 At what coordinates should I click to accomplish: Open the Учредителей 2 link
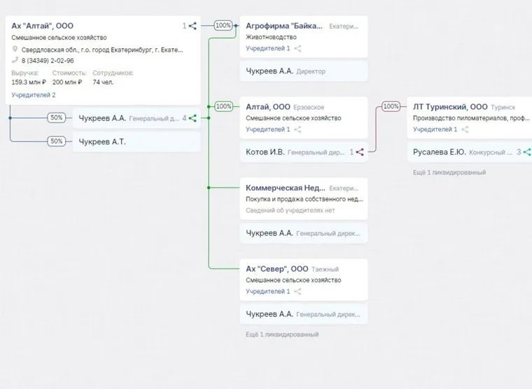tap(34, 94)
